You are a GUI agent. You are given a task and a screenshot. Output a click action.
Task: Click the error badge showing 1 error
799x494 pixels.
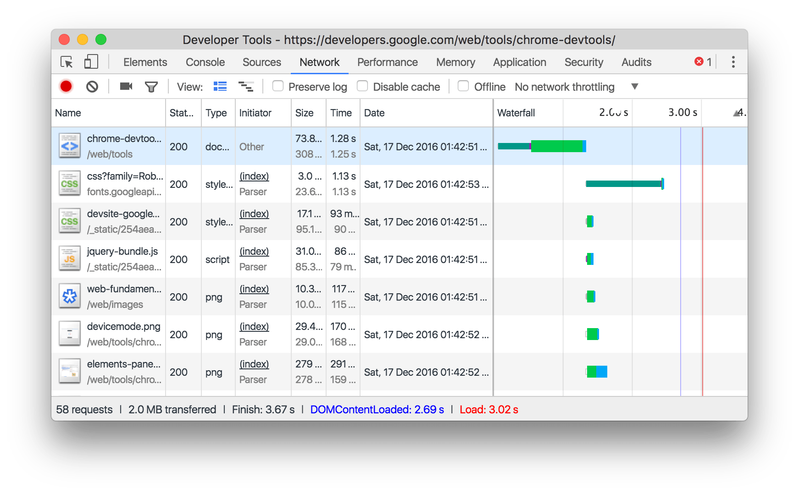699,61
